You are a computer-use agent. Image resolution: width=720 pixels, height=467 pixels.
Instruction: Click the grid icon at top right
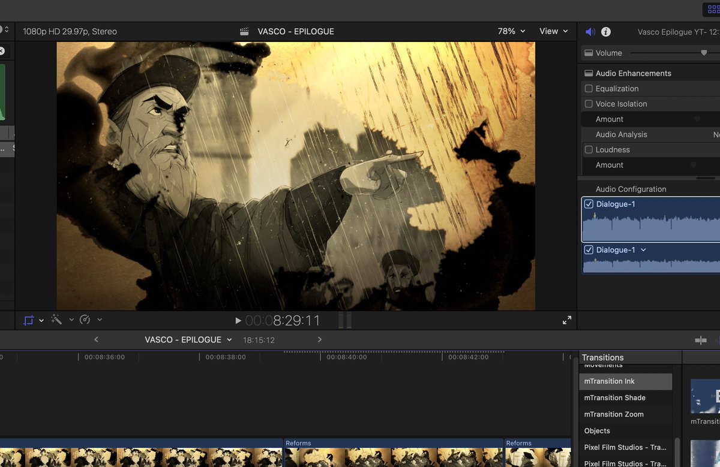click(x=713, y=9)
